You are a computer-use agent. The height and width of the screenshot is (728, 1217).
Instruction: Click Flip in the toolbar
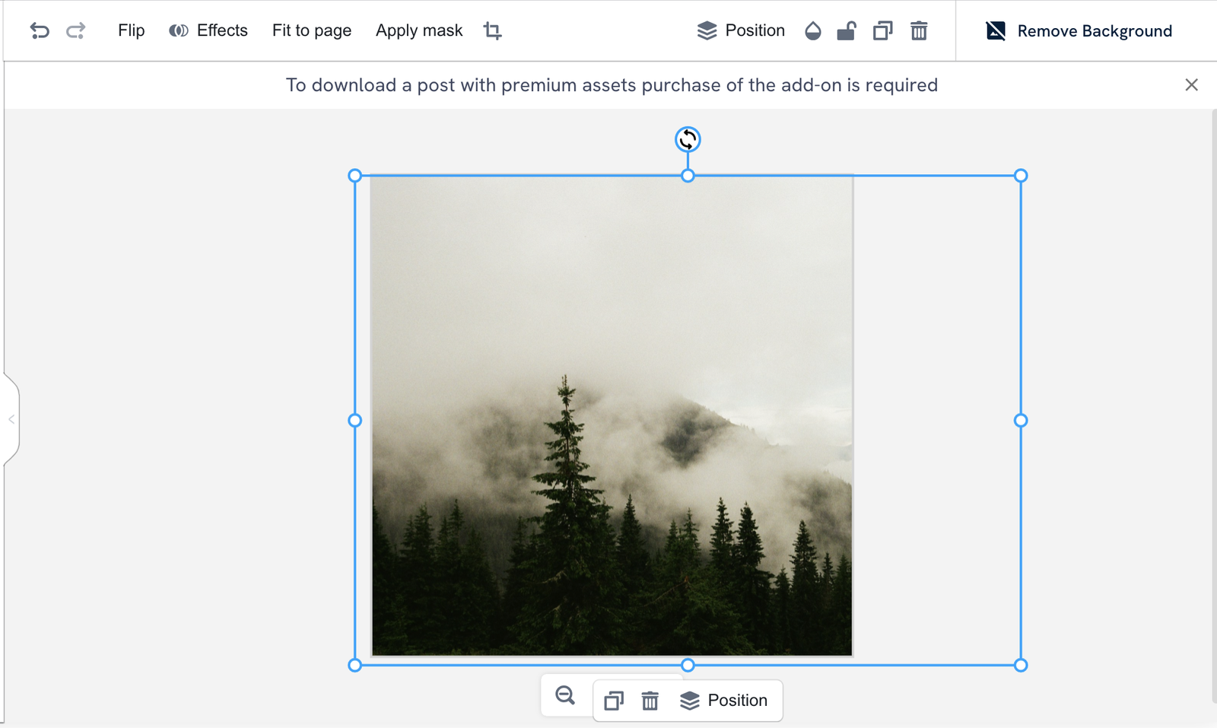coord(131,30)
